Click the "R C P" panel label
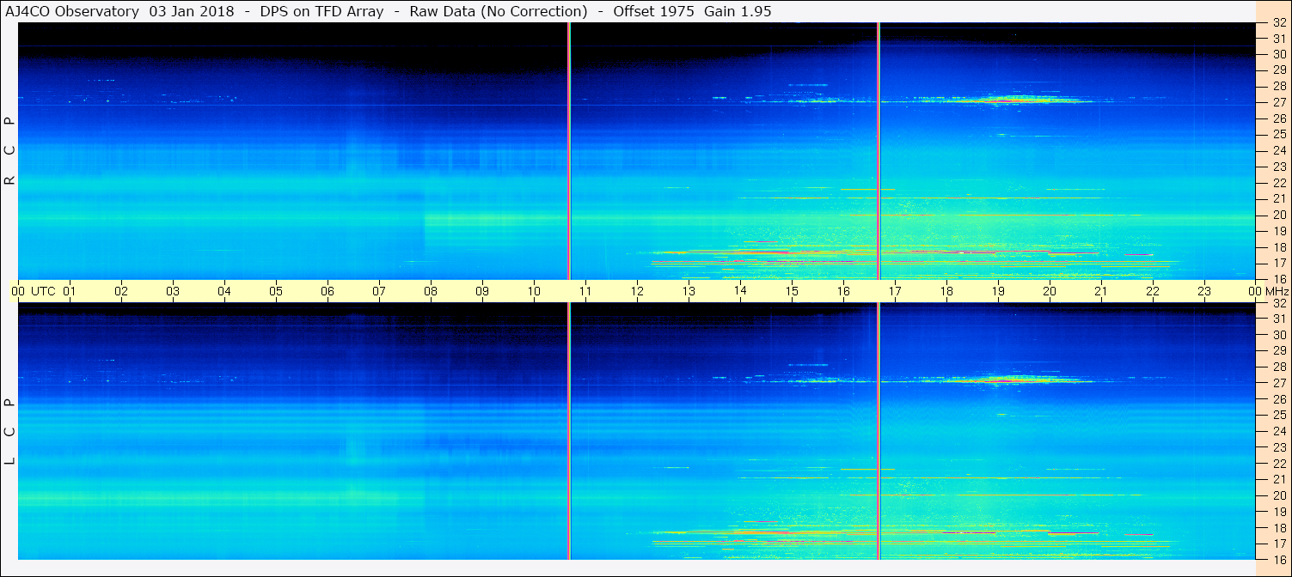The image size is (1292, 577). pyautogui.click(x=10, y=150)
